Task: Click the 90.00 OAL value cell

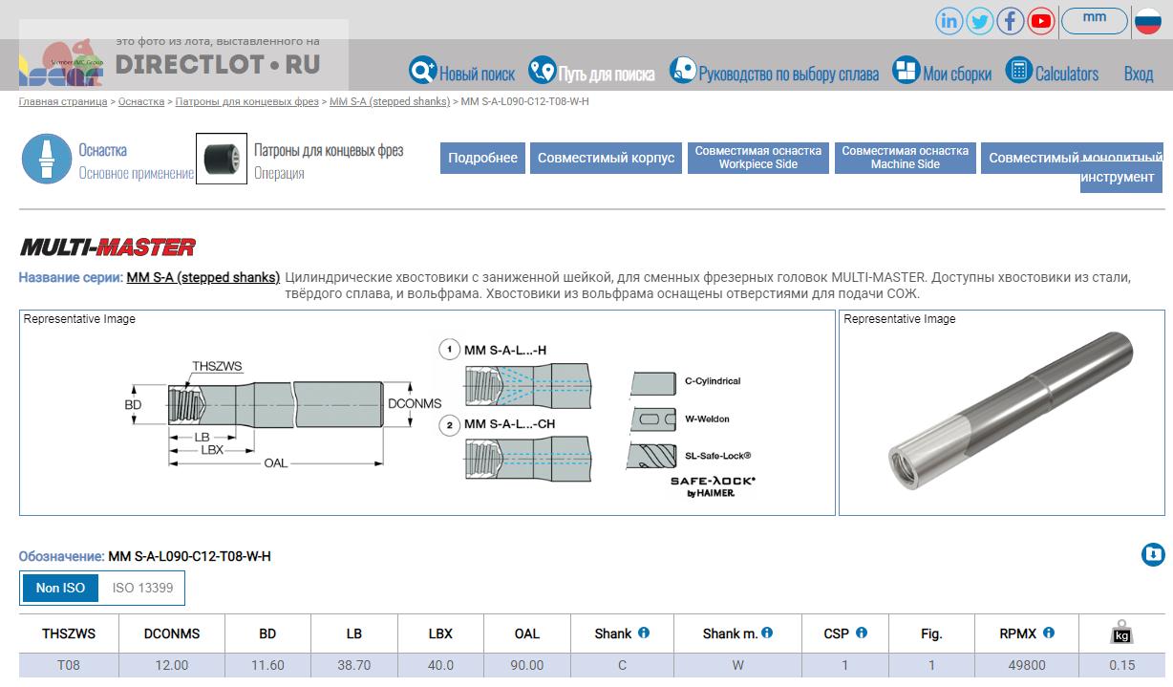Action: (527, 665)
